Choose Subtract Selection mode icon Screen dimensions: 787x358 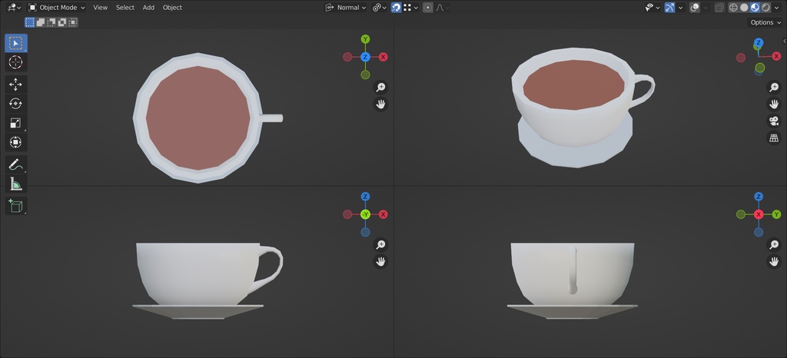click(x=51, y=22)
